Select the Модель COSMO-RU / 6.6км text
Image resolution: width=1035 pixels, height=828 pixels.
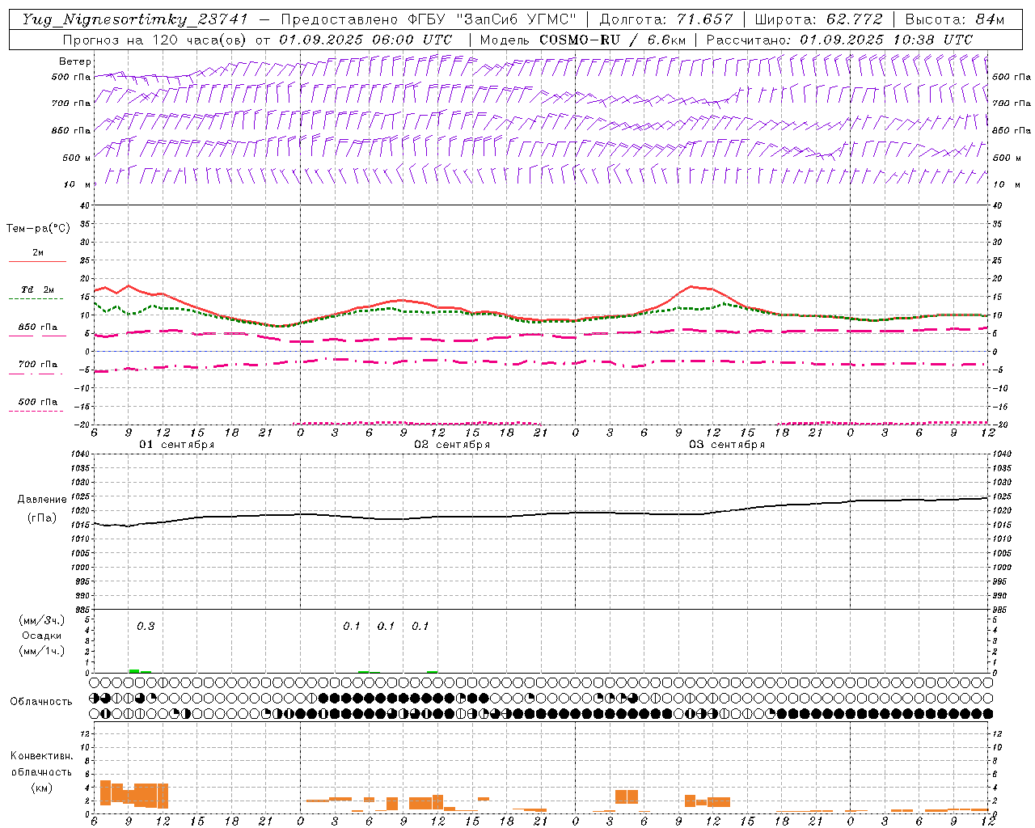coord(583,40)
